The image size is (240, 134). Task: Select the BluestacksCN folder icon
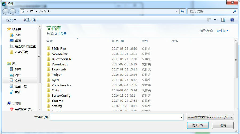[49, 59]
